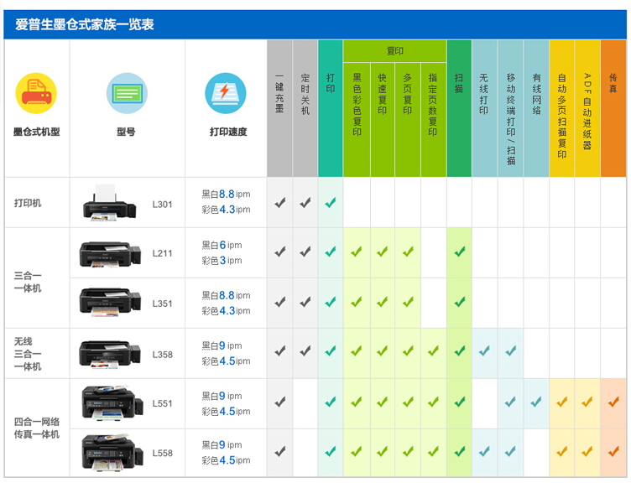Click the L551 printer thumbnail image
This screenshot has width=631, height=488.
pyautogui.click(x=112, y=403)
